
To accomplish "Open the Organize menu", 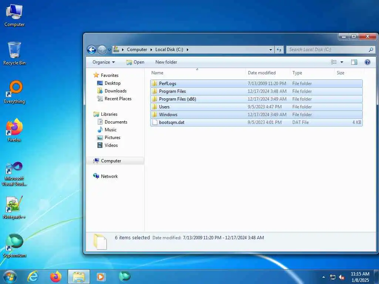I will pyautogui.click(x=104, y=62).
